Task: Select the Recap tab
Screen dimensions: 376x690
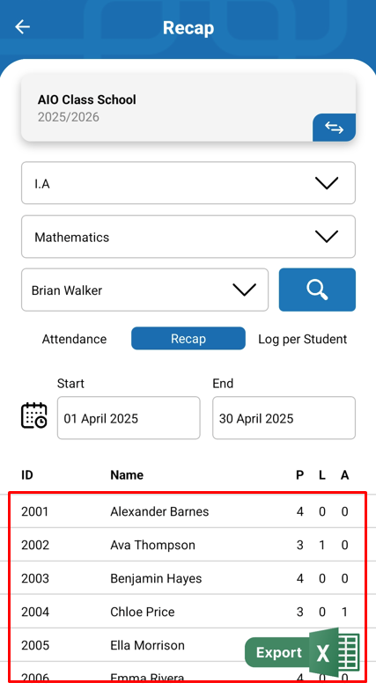Action: [188, 338]
